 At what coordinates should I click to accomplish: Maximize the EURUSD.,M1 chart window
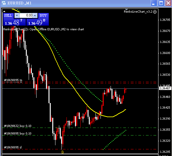pyautogui.click(x=161, y=3)
